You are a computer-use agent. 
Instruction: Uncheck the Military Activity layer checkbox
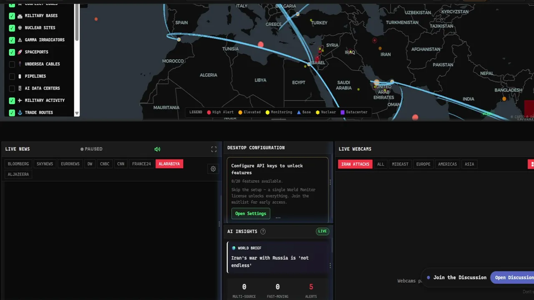(x=12, y=100)
